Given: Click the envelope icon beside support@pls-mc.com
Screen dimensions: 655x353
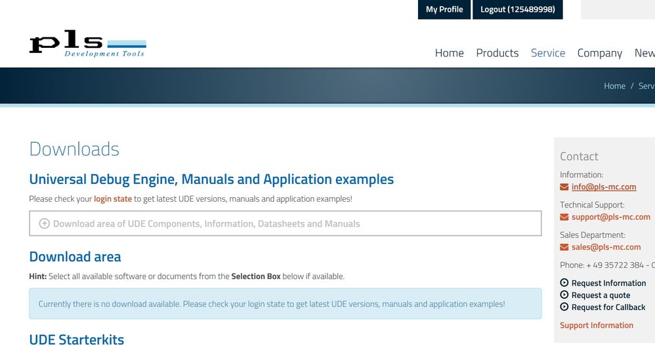Looking at the screenshot, I should coord(564,217).
